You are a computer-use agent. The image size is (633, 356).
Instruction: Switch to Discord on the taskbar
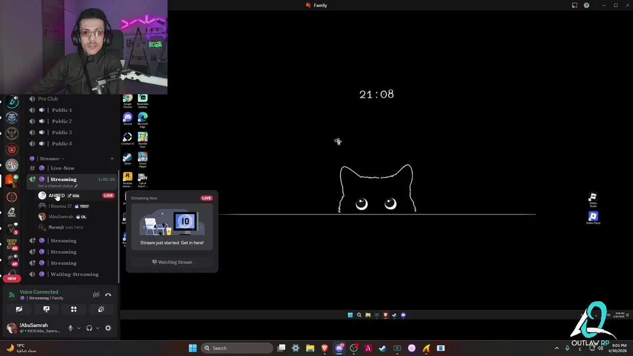click(339, 348)
